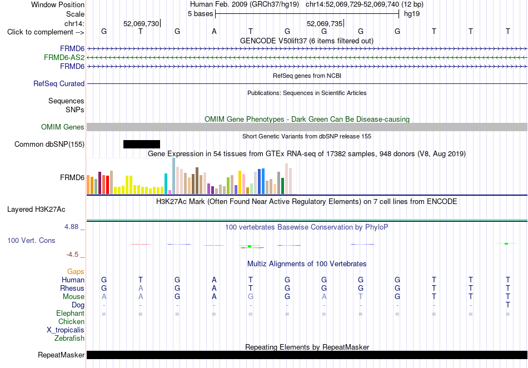Click 'chr14:52,069,729-52,069,740 (12 bp)' position text
Screen dimensions: 528x368
[x=365, y=4]
